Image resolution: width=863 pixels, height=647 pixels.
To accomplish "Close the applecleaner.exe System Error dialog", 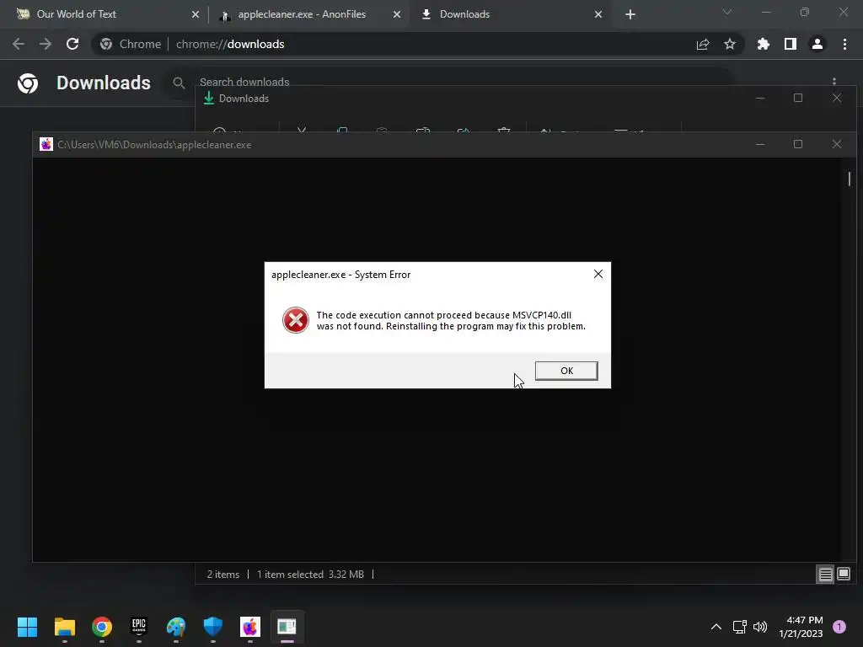I will [x=598, y=274].
